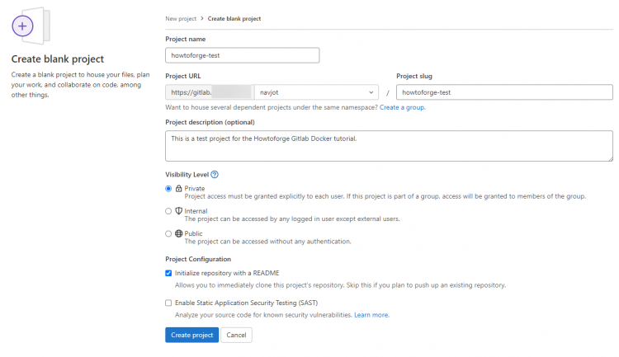Click the Create project button
Image resolution: width=619 pixels, height=357 pixels.
(x=191, y=335)
